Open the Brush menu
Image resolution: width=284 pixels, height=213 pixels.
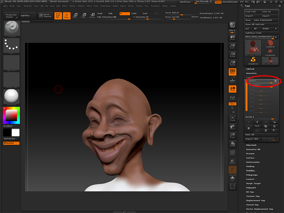(x=12, y=6)
